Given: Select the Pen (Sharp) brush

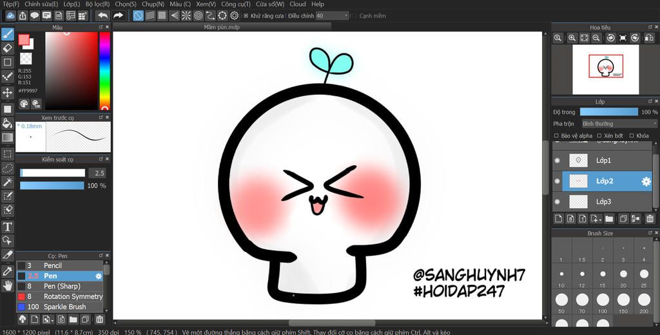Looking at the screenshot, I should [59, 286].
